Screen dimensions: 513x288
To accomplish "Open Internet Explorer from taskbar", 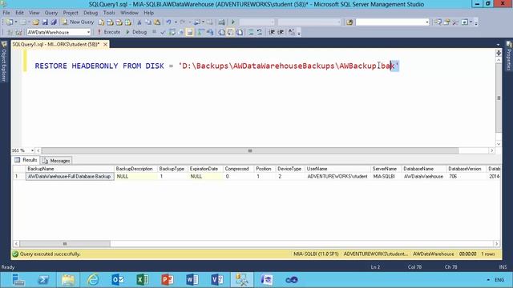I will (93, 280).
